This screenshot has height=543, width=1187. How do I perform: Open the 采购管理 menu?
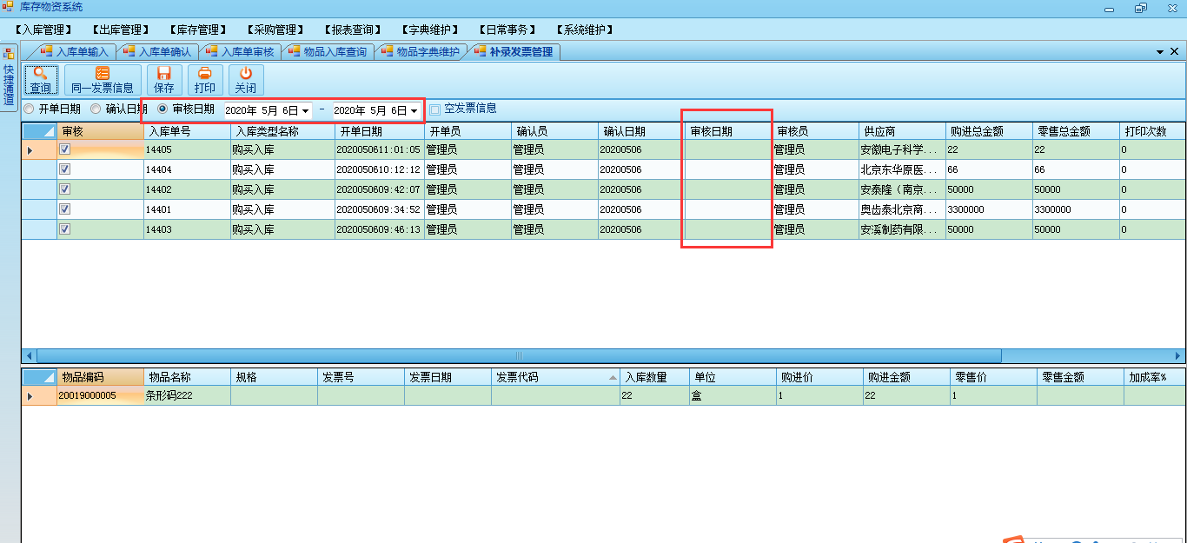click(275, 30)
